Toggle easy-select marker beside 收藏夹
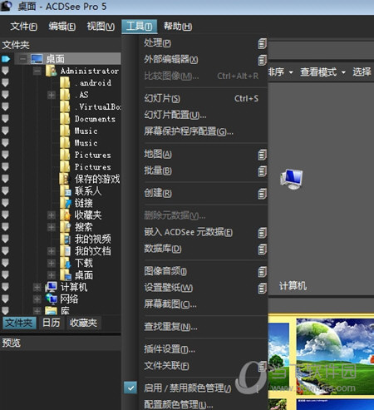Image resolution: width=374 pixels, height=410 pixels. tap(5, 215)
